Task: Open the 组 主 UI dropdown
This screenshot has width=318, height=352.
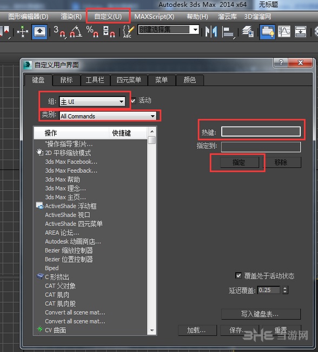Action: click(92, 102)
